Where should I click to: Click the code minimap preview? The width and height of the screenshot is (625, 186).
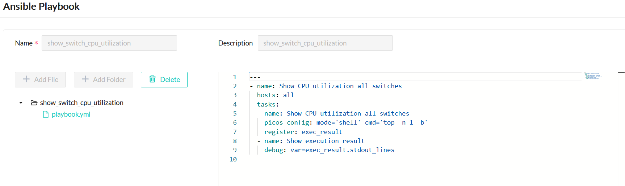[593, 76]
